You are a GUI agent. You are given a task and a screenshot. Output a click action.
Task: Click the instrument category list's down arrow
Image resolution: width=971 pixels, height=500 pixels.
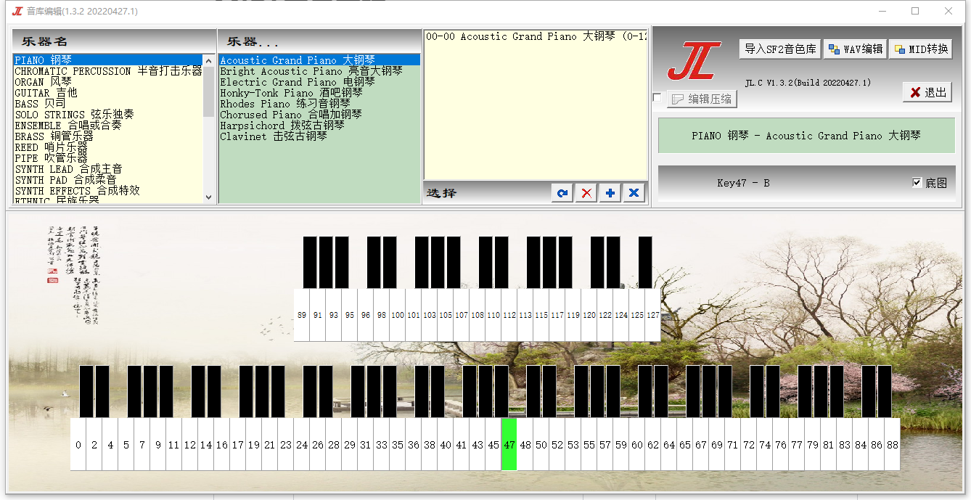209,197
